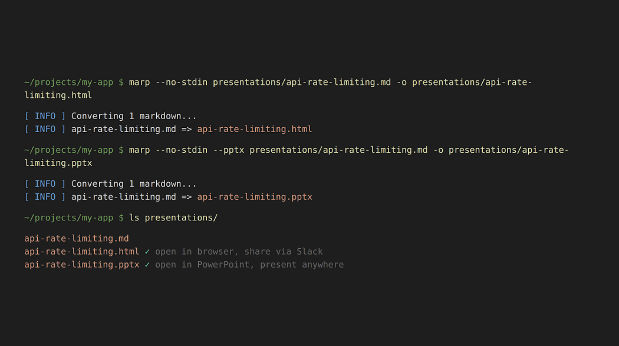Click the INFO tag on the pptx result line
Image resolution: width=619 pixels, height=346 pixels.
click(45, 197)
